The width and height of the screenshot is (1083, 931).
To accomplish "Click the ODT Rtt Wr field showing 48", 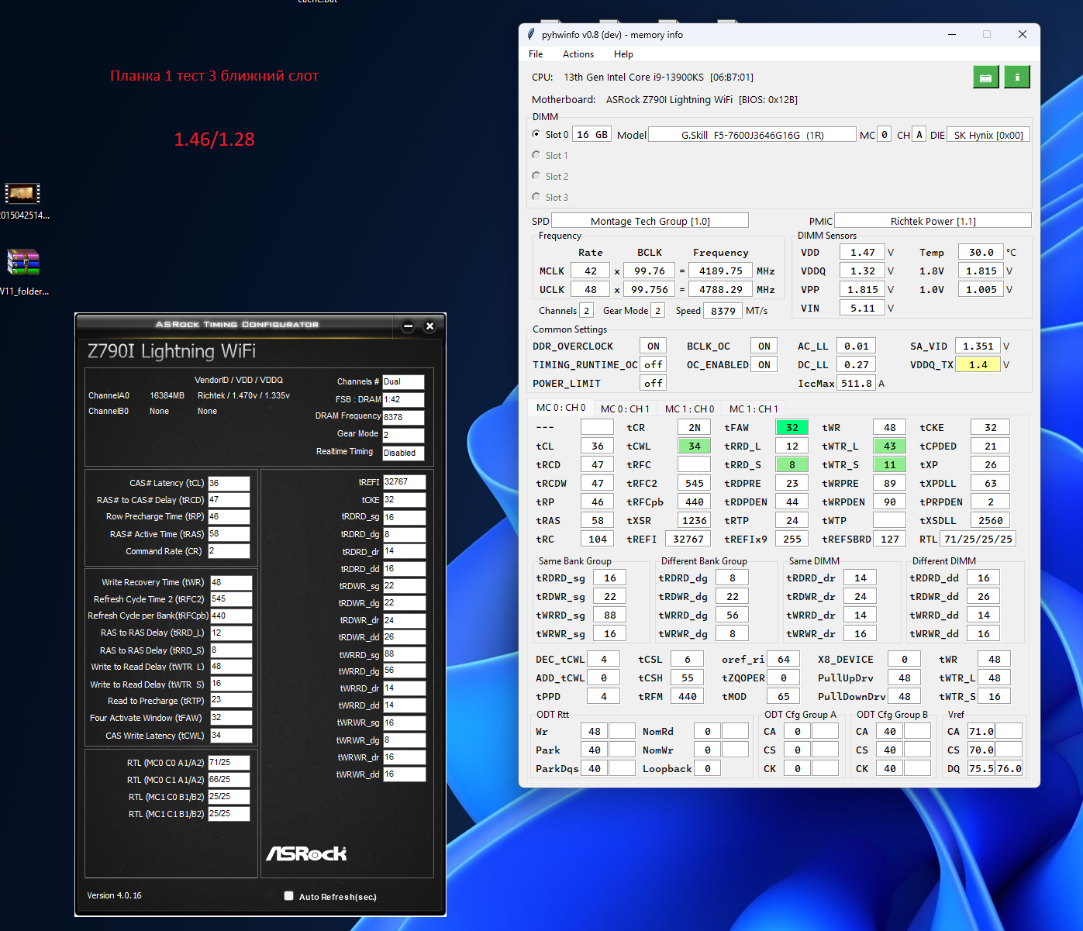I will [595, 731].
